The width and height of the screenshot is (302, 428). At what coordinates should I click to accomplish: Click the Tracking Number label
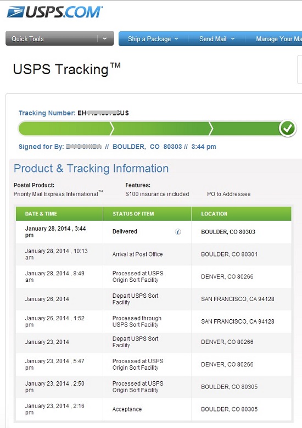coord(47,113)
